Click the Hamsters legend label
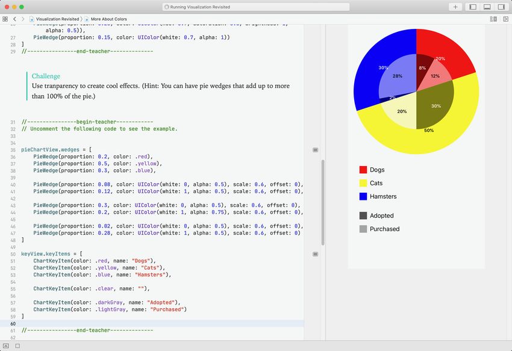 click(x=383, y=196)
